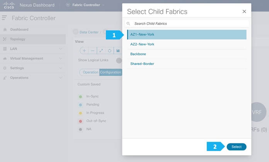Click the Dashboard home icon
Image resolution: width=269 pixels, height=162 pixels.
coord(5,29)
